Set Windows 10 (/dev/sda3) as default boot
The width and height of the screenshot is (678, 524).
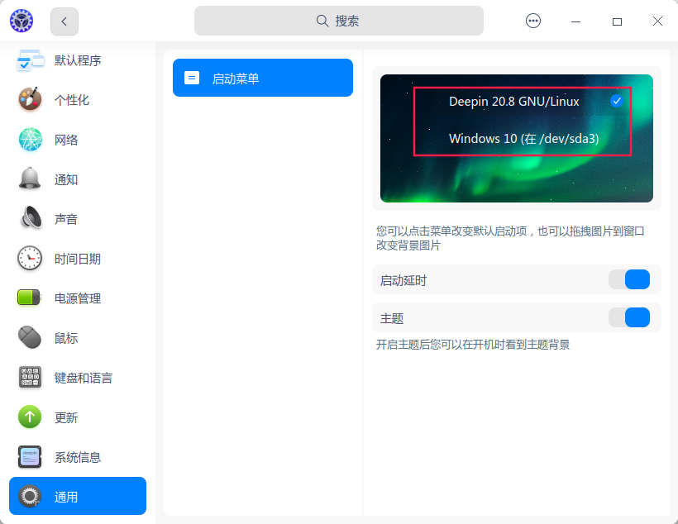(524, 138)
